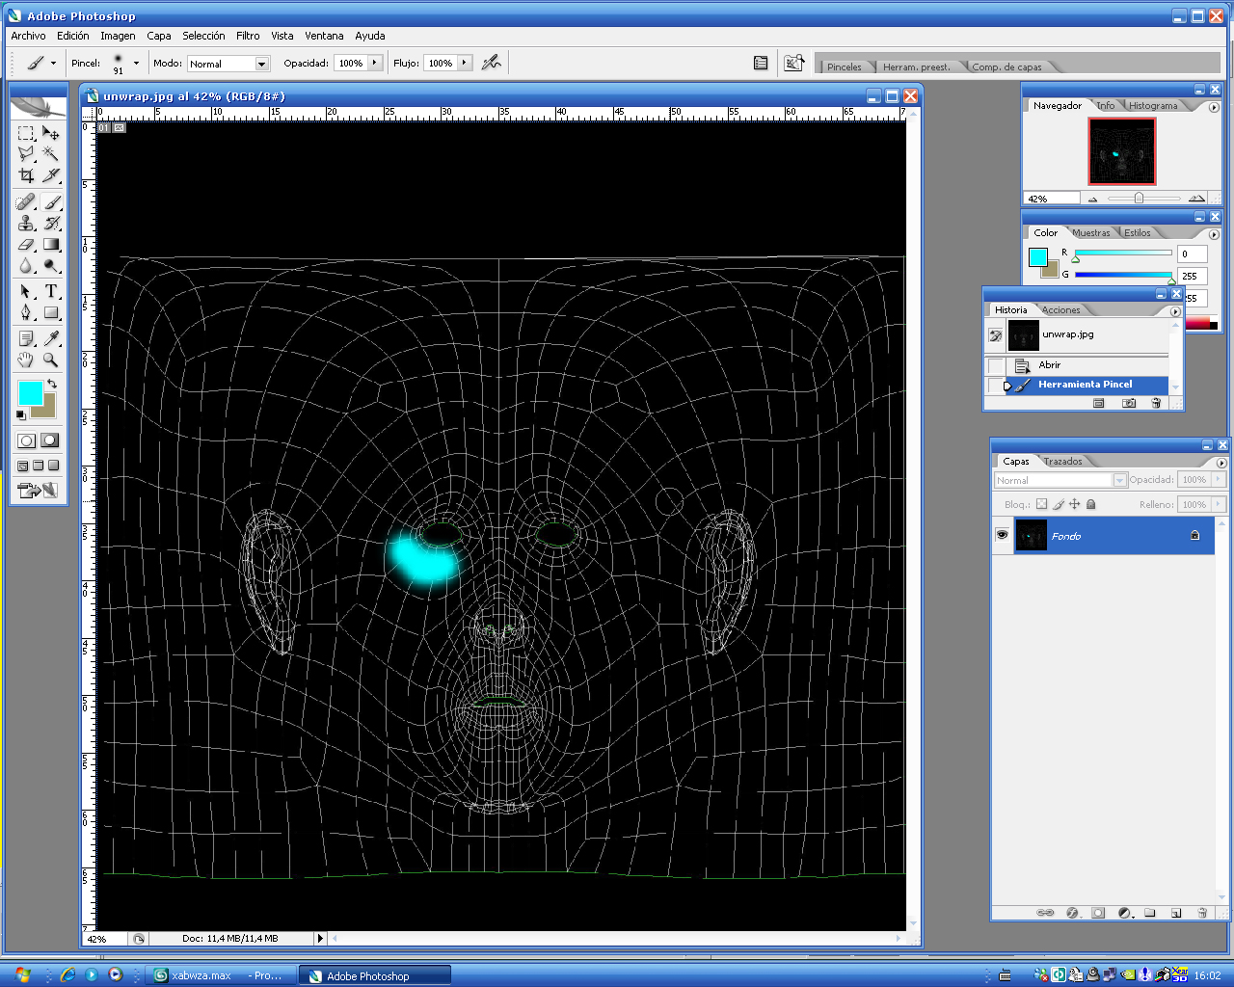
Task: Select the Abrir history state
Action: 1087,365
